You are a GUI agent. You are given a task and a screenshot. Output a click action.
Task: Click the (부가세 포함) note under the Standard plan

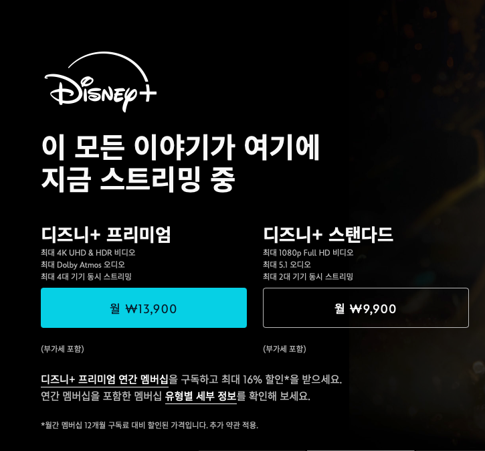click(284, 349)
